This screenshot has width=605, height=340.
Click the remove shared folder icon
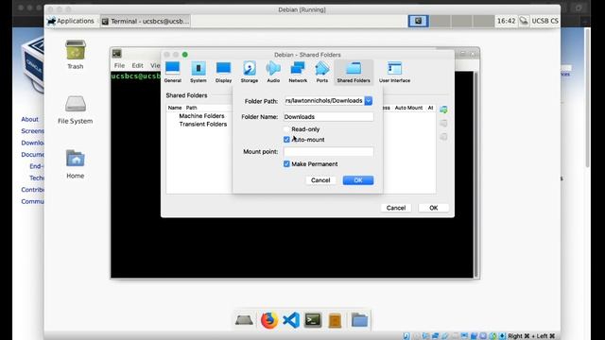[443, 137]
